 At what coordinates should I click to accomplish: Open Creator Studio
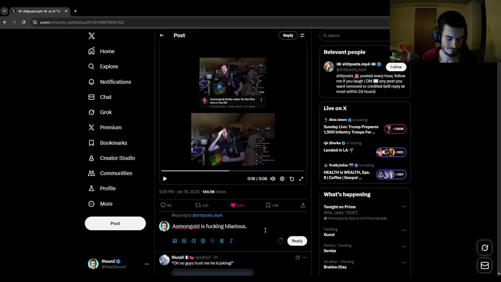pos(112,158)
